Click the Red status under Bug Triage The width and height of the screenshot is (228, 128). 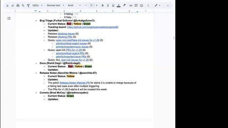pos(69,24)
